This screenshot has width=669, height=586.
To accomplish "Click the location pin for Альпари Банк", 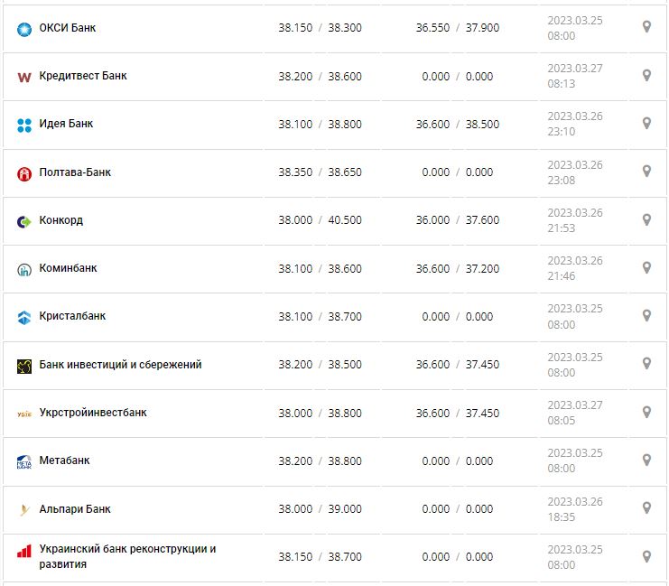I will (x=646, y=508).
